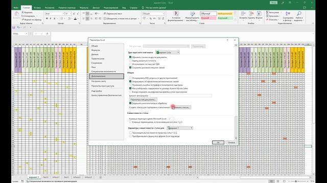Toggle italic formatting in Font group
The height and width of the screenshot is (183, 327).
51,18
